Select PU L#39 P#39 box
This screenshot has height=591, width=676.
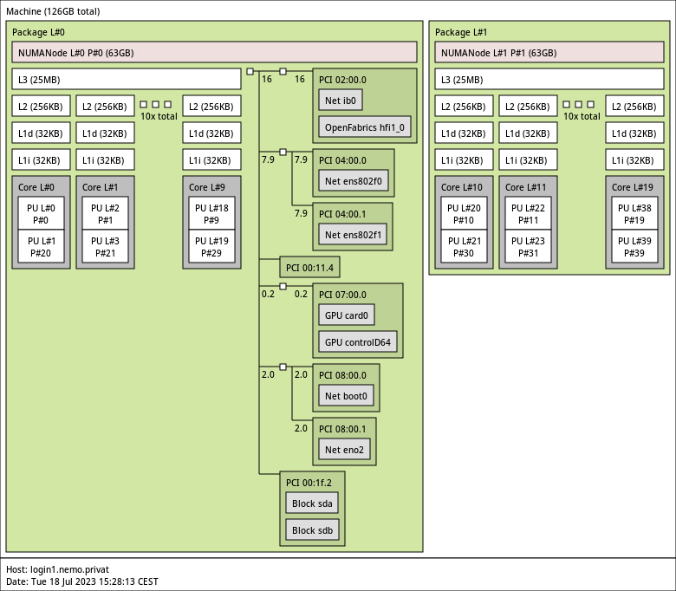[x=634, y=247]
